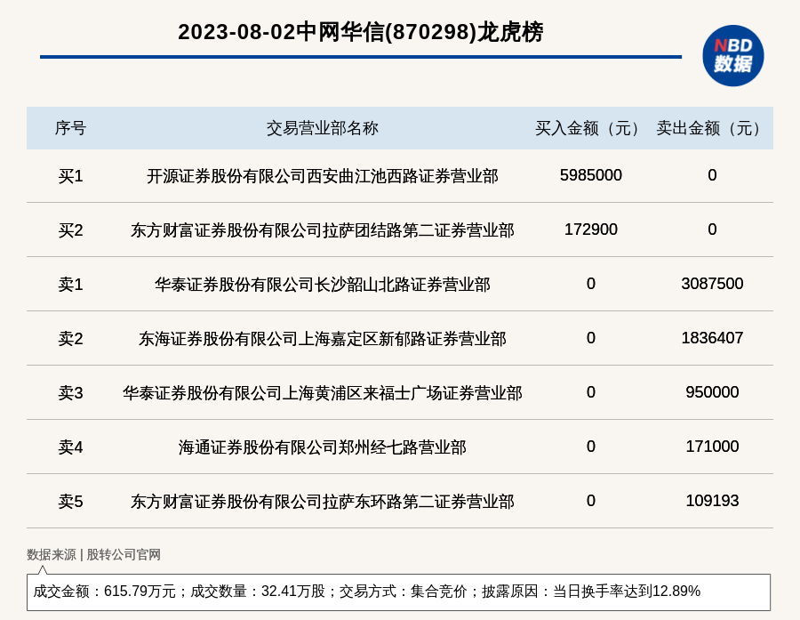Click 开源证券股份有限公司西安曲江池西路证券营业部

pyautogui.click(x=323, y=176)
